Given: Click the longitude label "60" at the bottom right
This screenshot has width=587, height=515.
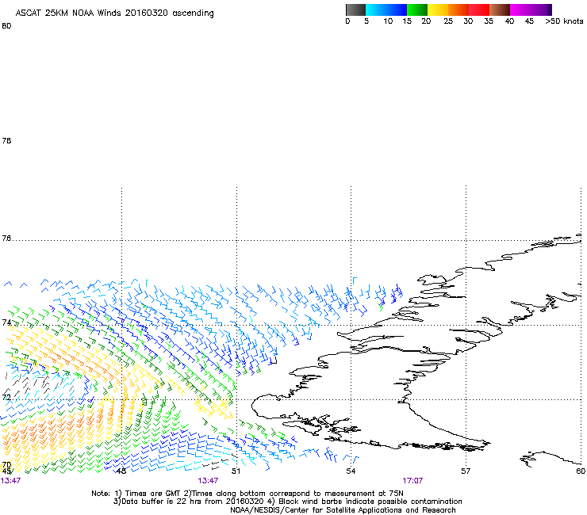Looking at the screenshot, I should (x=581, y=471).
